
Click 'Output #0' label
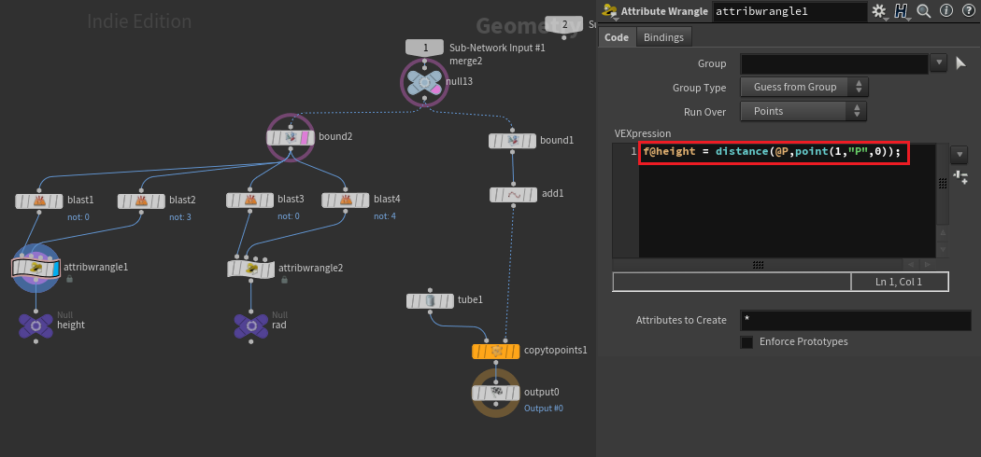544,409
